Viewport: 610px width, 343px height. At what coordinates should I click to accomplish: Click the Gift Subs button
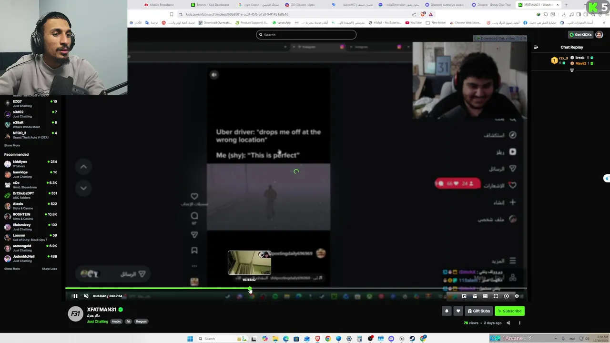point(478,311)
